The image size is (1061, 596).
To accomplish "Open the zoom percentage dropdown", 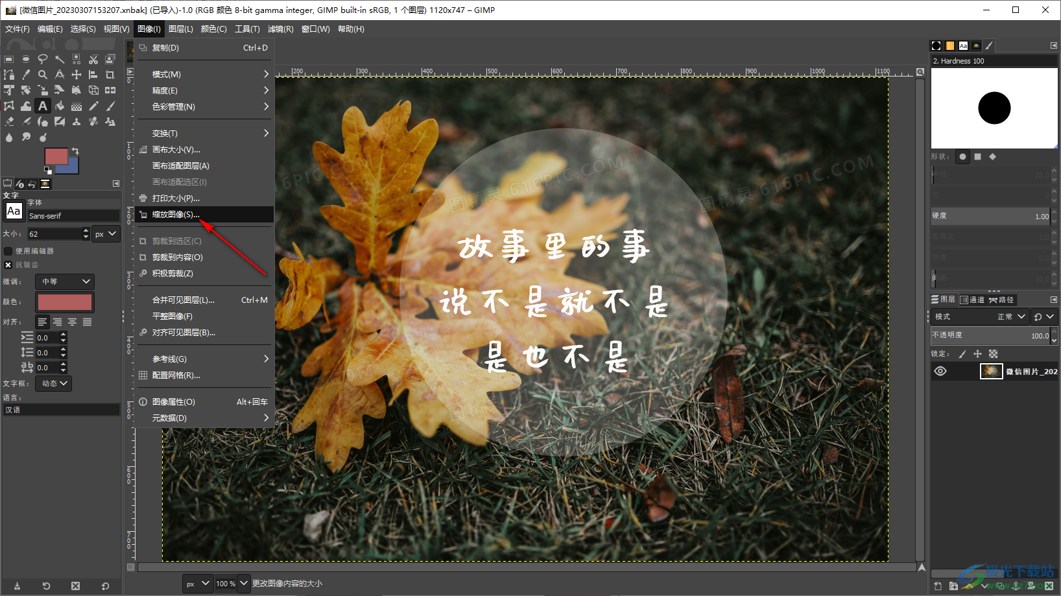I will coord(244,584).
